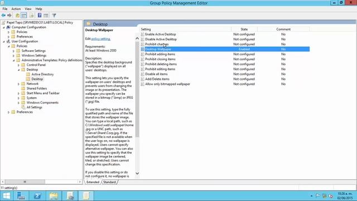Click the Disable all items setting icon

pyautogui.click(x=142, y=74)
